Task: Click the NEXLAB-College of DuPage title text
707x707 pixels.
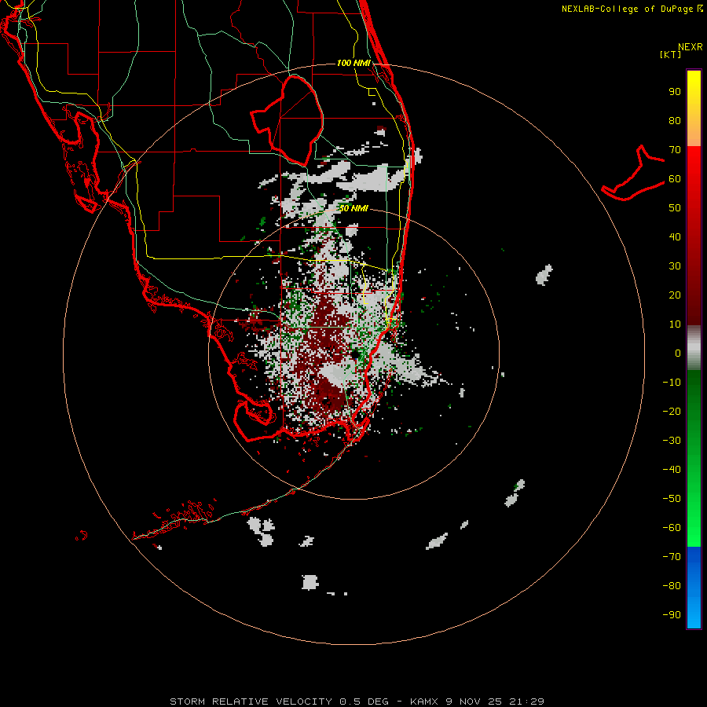Action: click(x=632, y=9)
